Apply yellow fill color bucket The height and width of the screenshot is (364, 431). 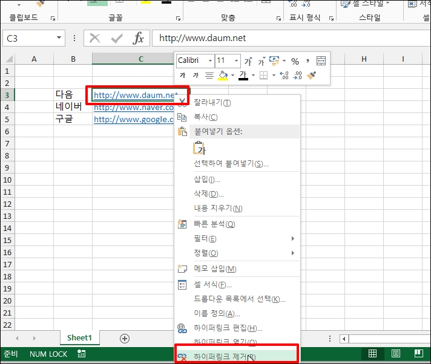pos(223,76)
